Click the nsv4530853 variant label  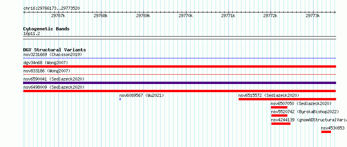pos(333,128)
